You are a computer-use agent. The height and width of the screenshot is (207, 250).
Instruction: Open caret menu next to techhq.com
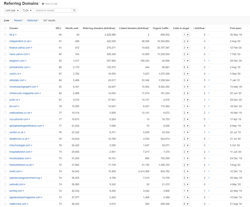[x=23, y=191]
